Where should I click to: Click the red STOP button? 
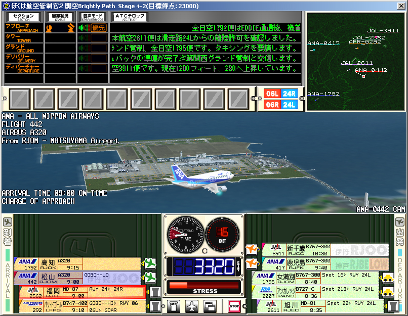[234, 306]
